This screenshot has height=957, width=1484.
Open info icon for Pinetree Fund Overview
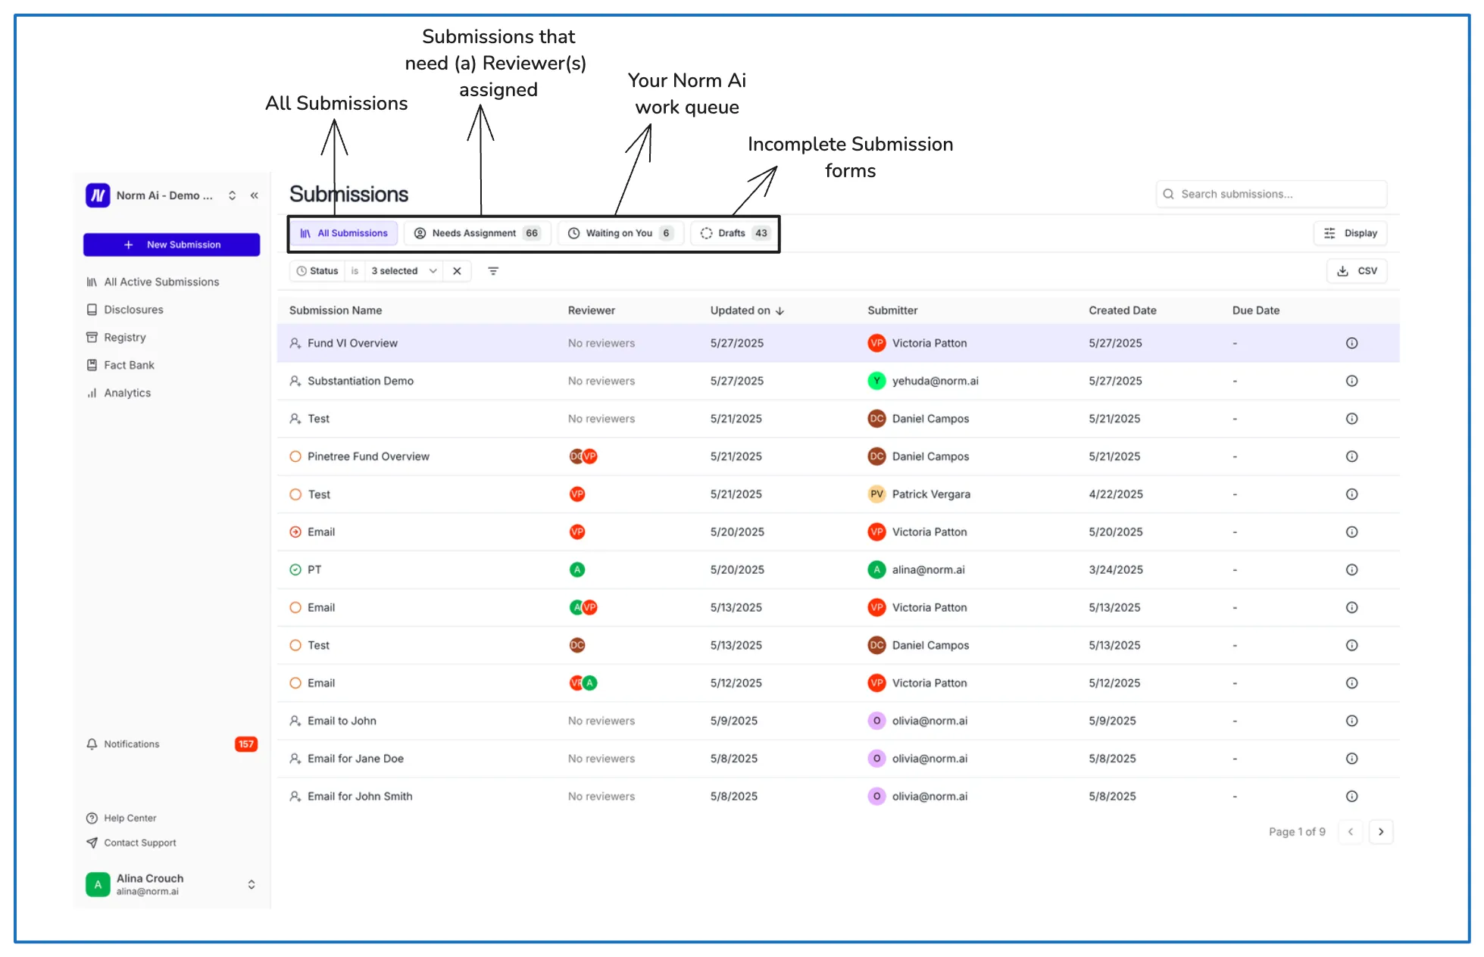point(1351,457)
